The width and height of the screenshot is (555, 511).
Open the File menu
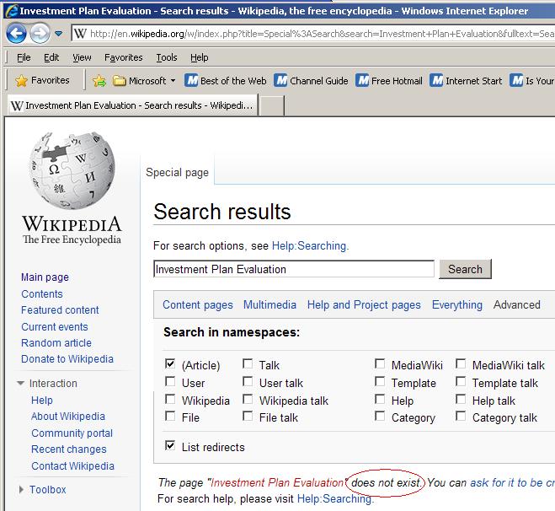(24, 57)
